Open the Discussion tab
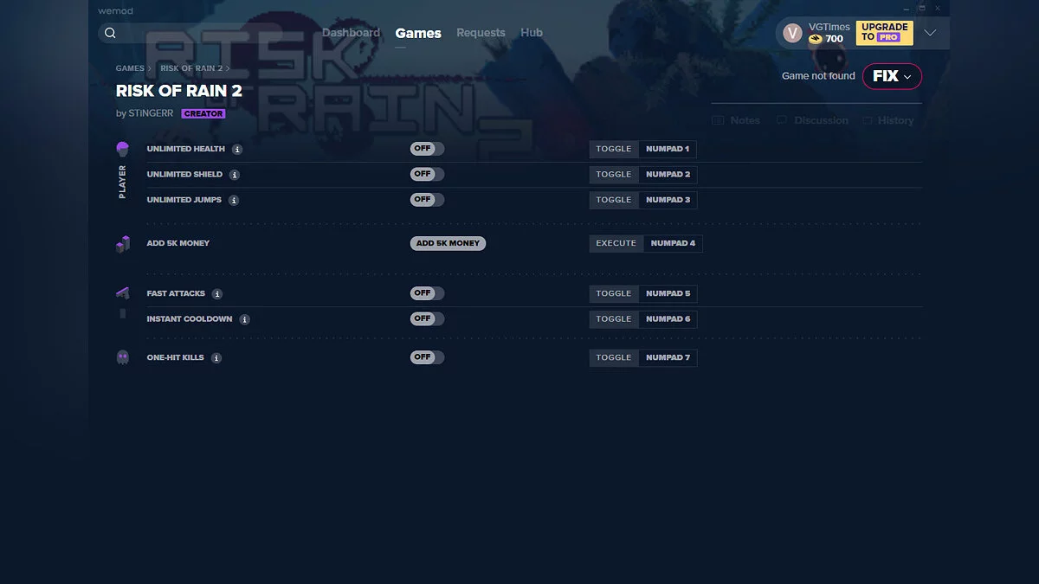1039x584 pixels. pos(812,120)
